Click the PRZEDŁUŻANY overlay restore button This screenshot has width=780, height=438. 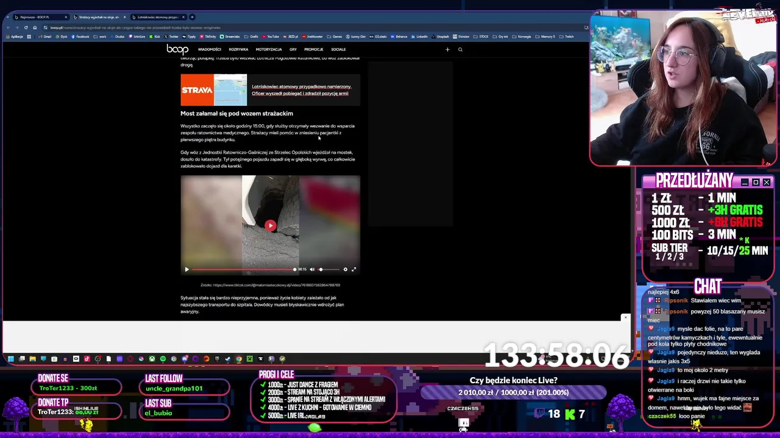(x=756, y=182)
